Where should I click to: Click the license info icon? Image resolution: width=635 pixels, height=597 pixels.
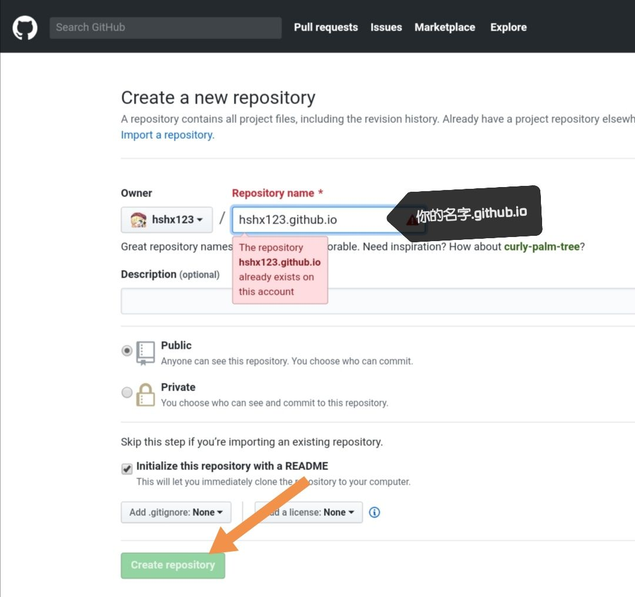point(374,512)
